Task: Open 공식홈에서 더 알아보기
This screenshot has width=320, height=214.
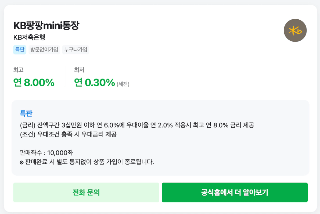Action: (235, 192)
